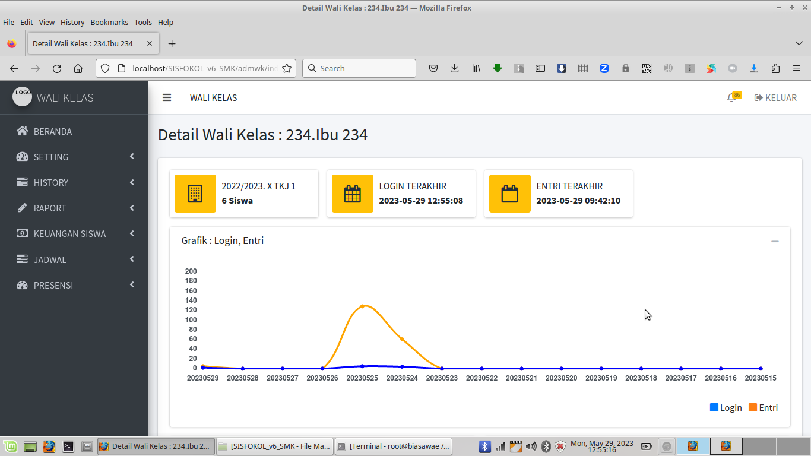Expand the PRESENSI sidebar menu
The image size is (811, 456).
coord(74,285)
